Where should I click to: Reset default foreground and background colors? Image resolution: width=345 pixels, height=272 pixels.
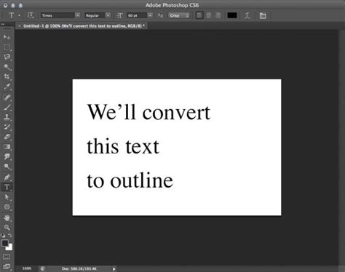click(3, 235)
